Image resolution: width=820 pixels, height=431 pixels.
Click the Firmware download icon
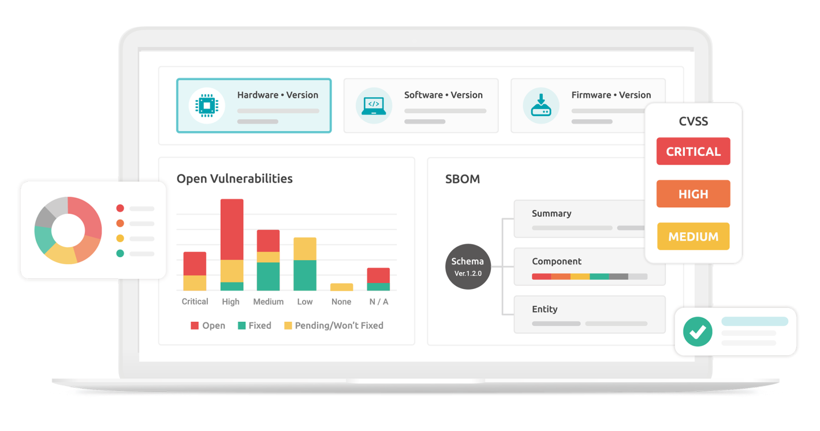tap(541, 106)
